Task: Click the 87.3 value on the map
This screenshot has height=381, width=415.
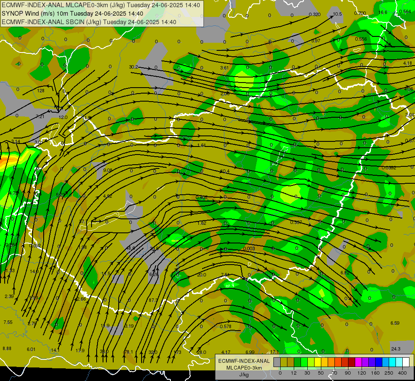Action: (153, 300)
